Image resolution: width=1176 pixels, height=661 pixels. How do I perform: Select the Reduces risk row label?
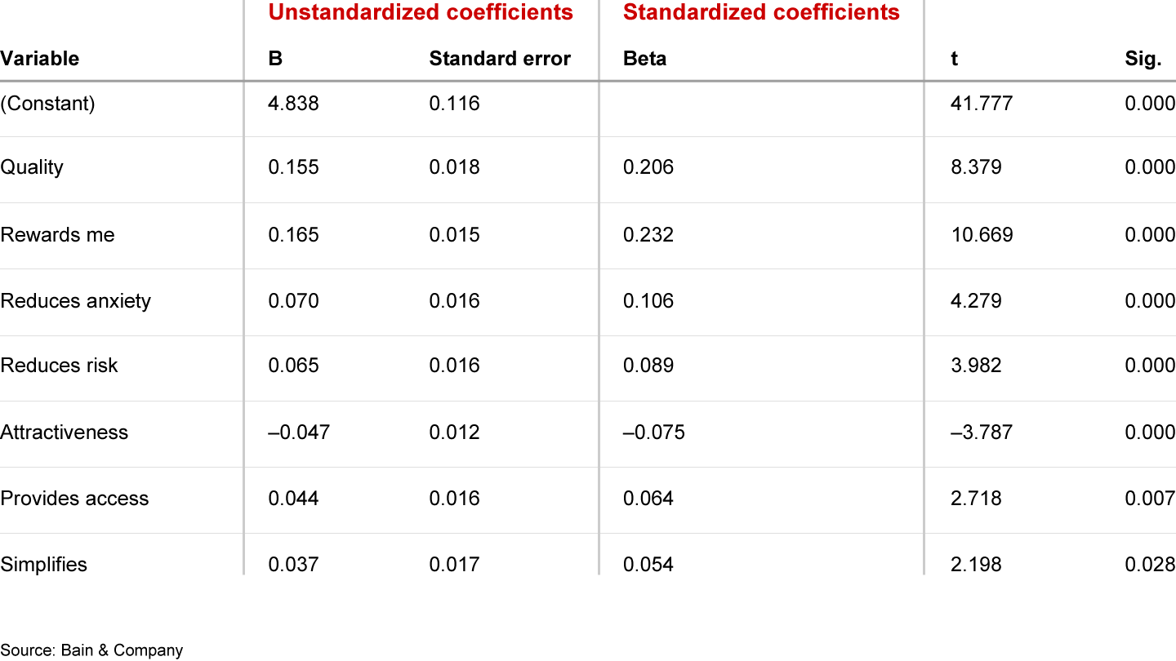[x=59, y=365]
